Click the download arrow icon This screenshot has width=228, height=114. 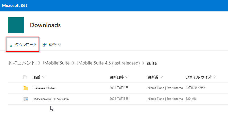[x=11, y=45]
